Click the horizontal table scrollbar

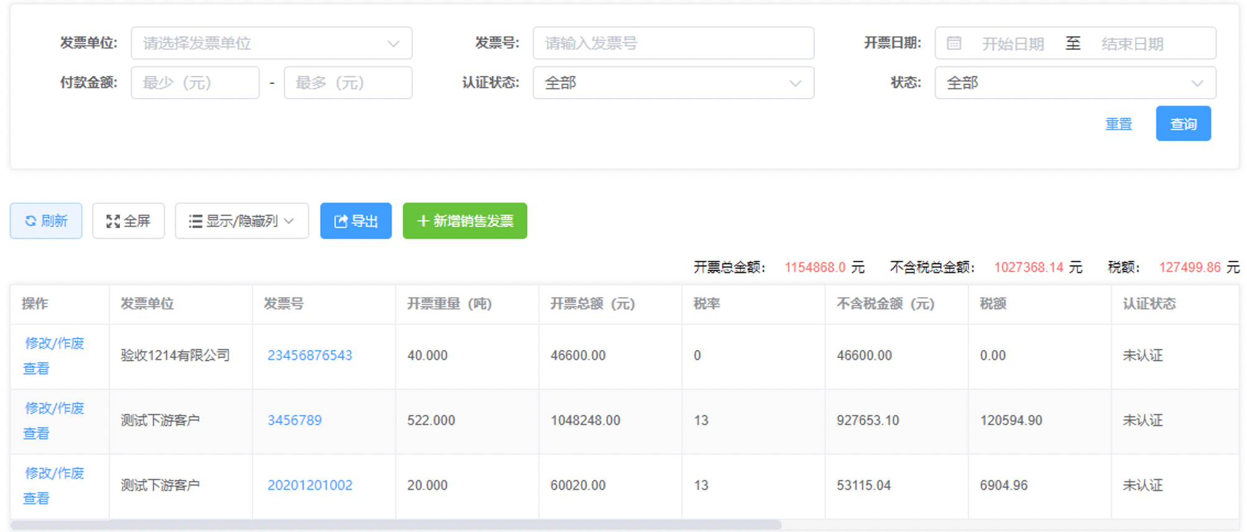click(396, 525)
